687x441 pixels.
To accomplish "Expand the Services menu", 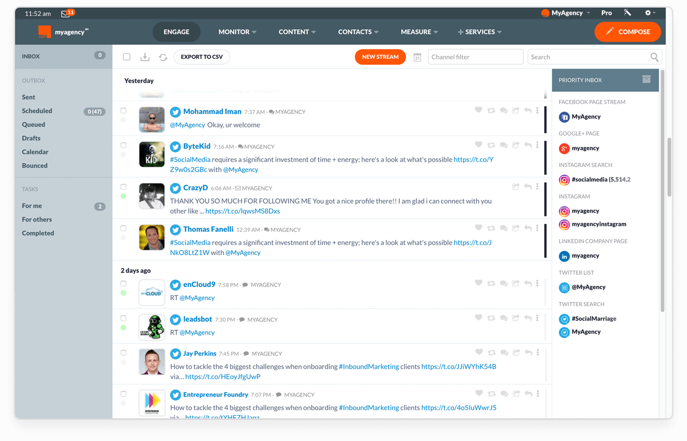I will pos(479,32).
